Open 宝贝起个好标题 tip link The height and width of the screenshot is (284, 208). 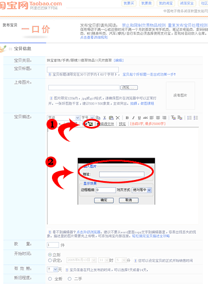149,74
